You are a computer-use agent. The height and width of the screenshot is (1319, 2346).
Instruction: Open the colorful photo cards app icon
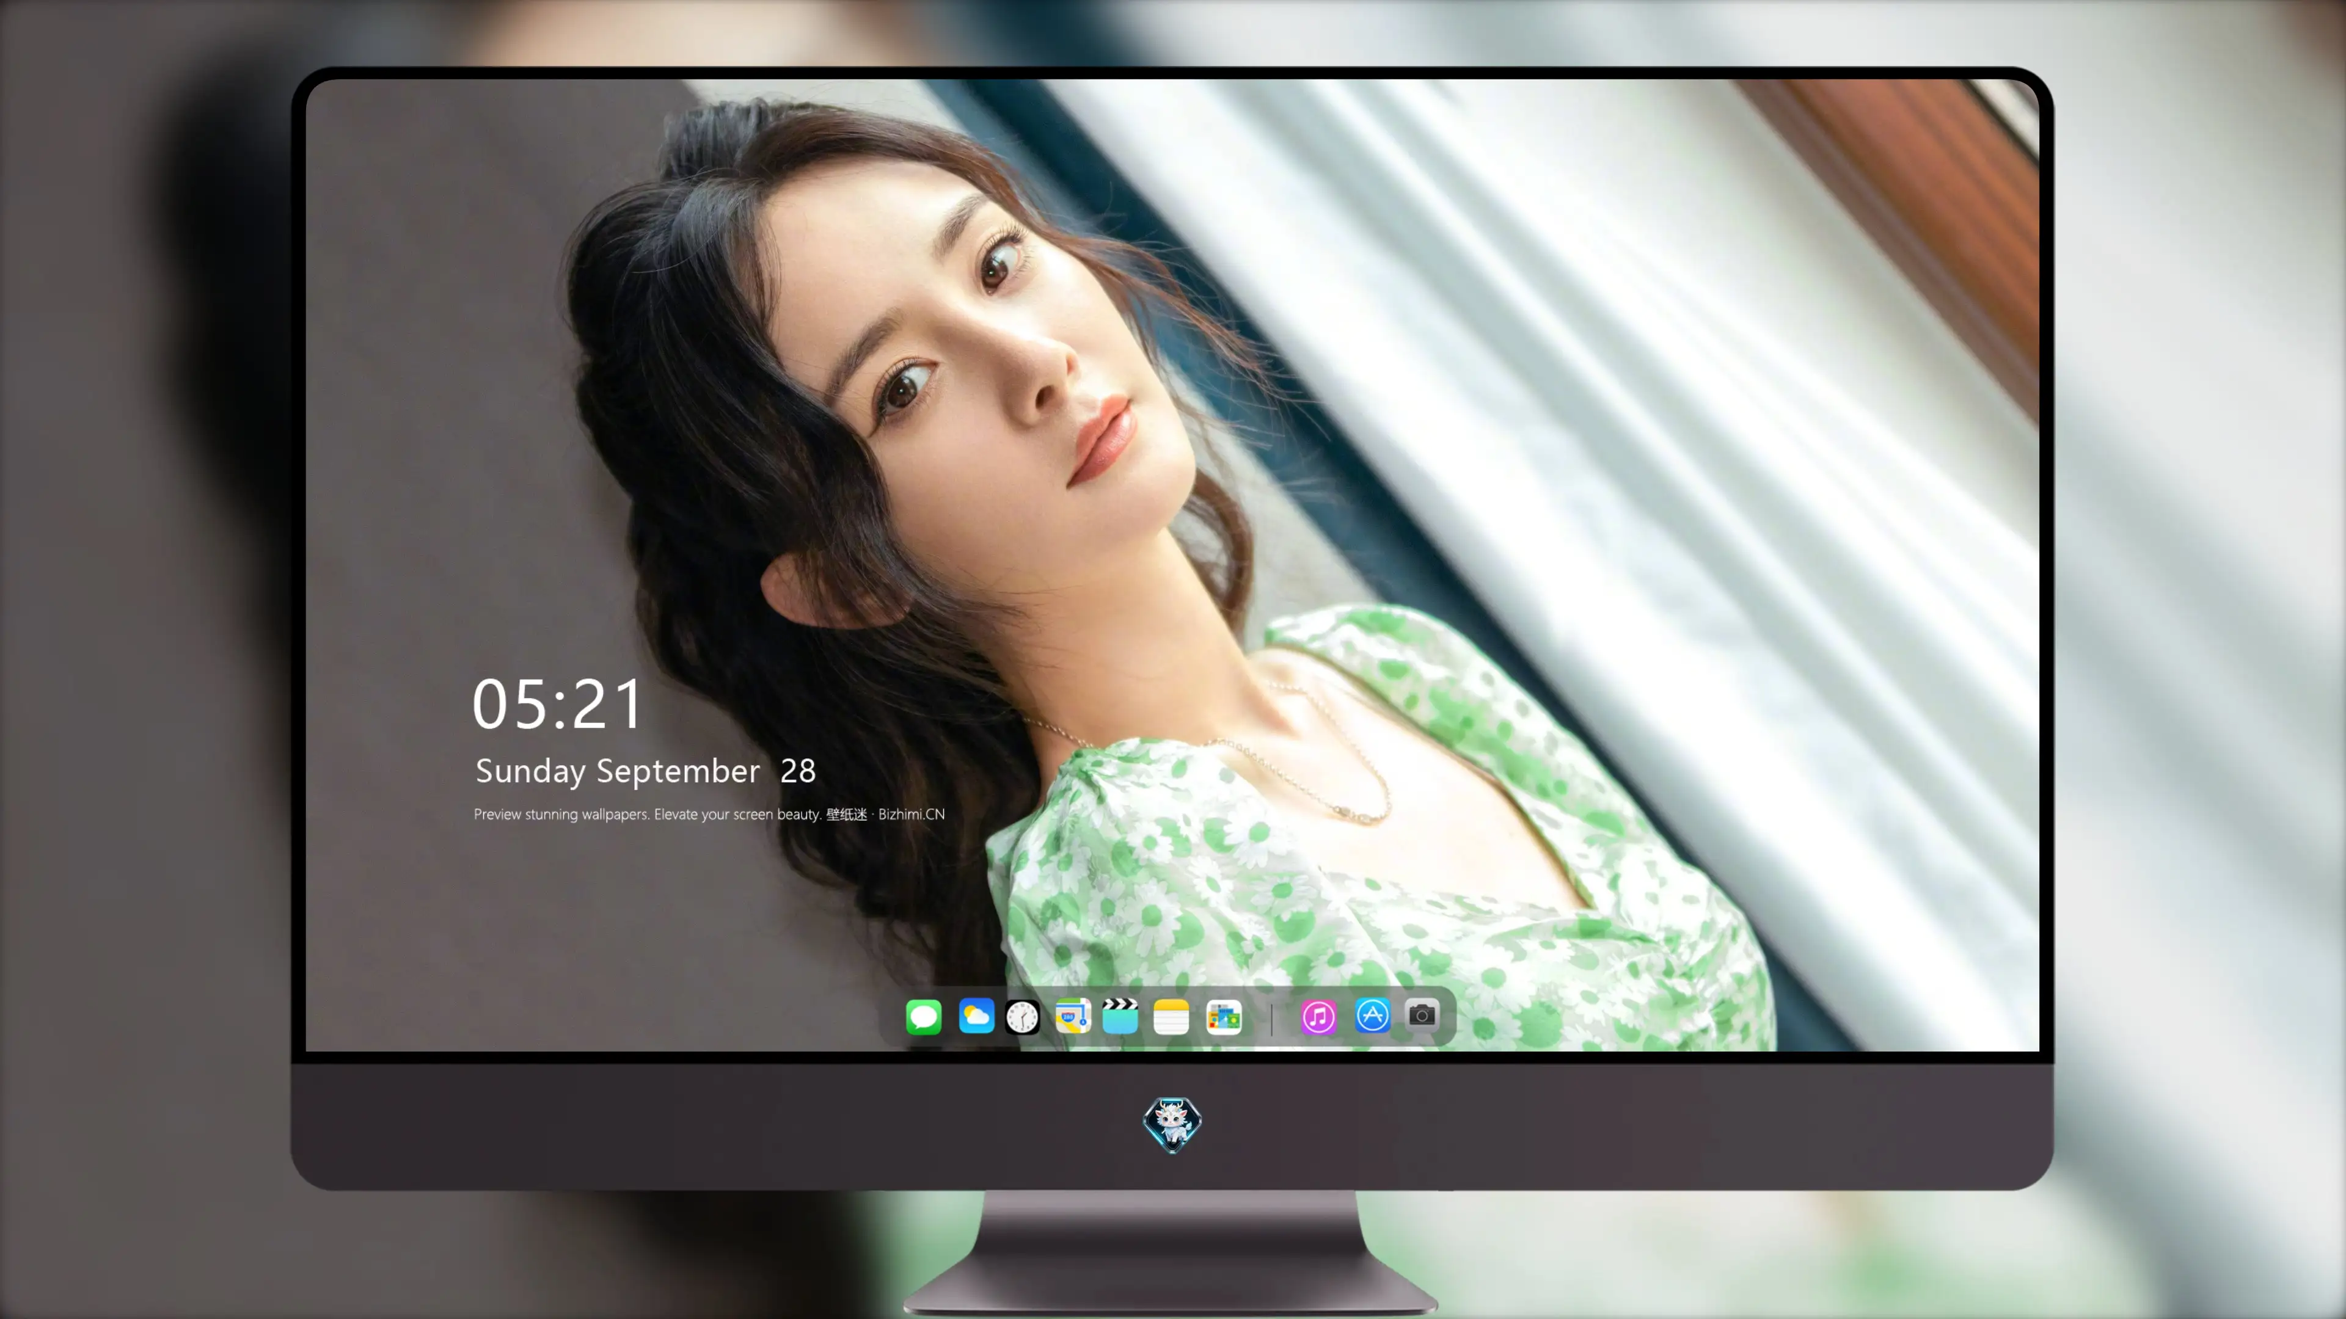point(1224,1017)
